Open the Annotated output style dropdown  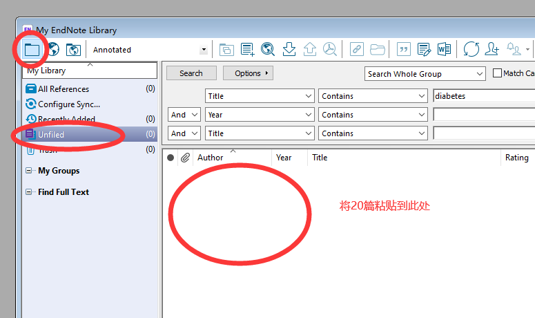pyautogui.click(x=203, y=50)
